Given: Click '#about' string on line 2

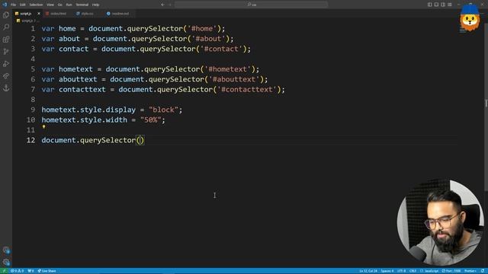Looking at the screenshot, I should click(208, 39).
